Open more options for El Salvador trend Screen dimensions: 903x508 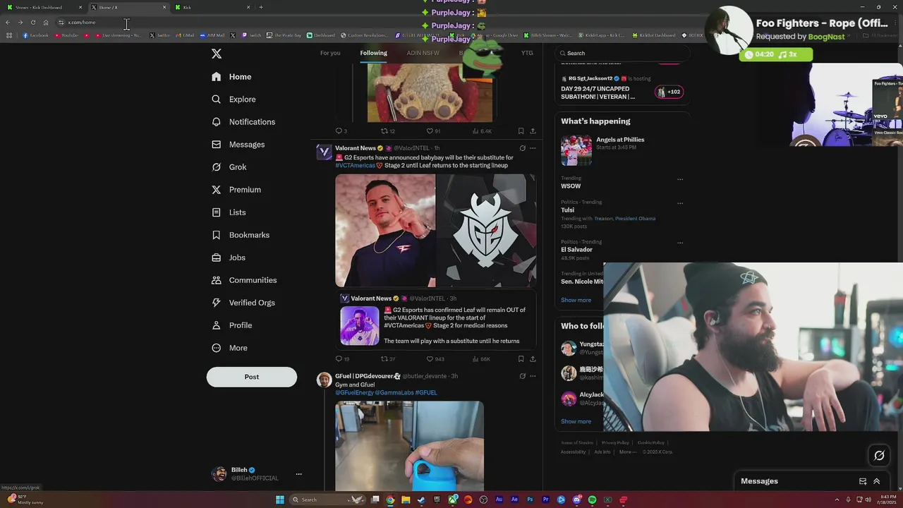[680, 243]
